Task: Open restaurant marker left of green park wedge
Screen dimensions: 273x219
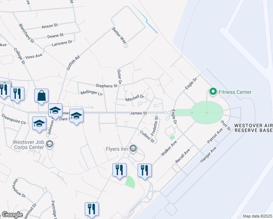Action: tap(119, 171)
